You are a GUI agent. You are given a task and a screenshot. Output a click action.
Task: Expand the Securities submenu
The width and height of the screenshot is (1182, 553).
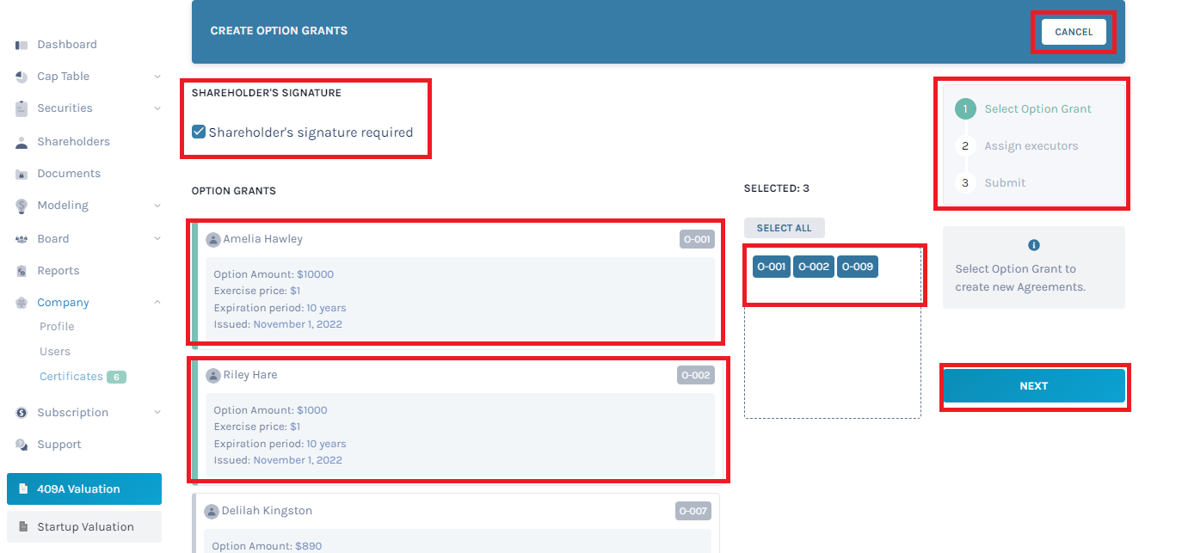tap(157, 108)
